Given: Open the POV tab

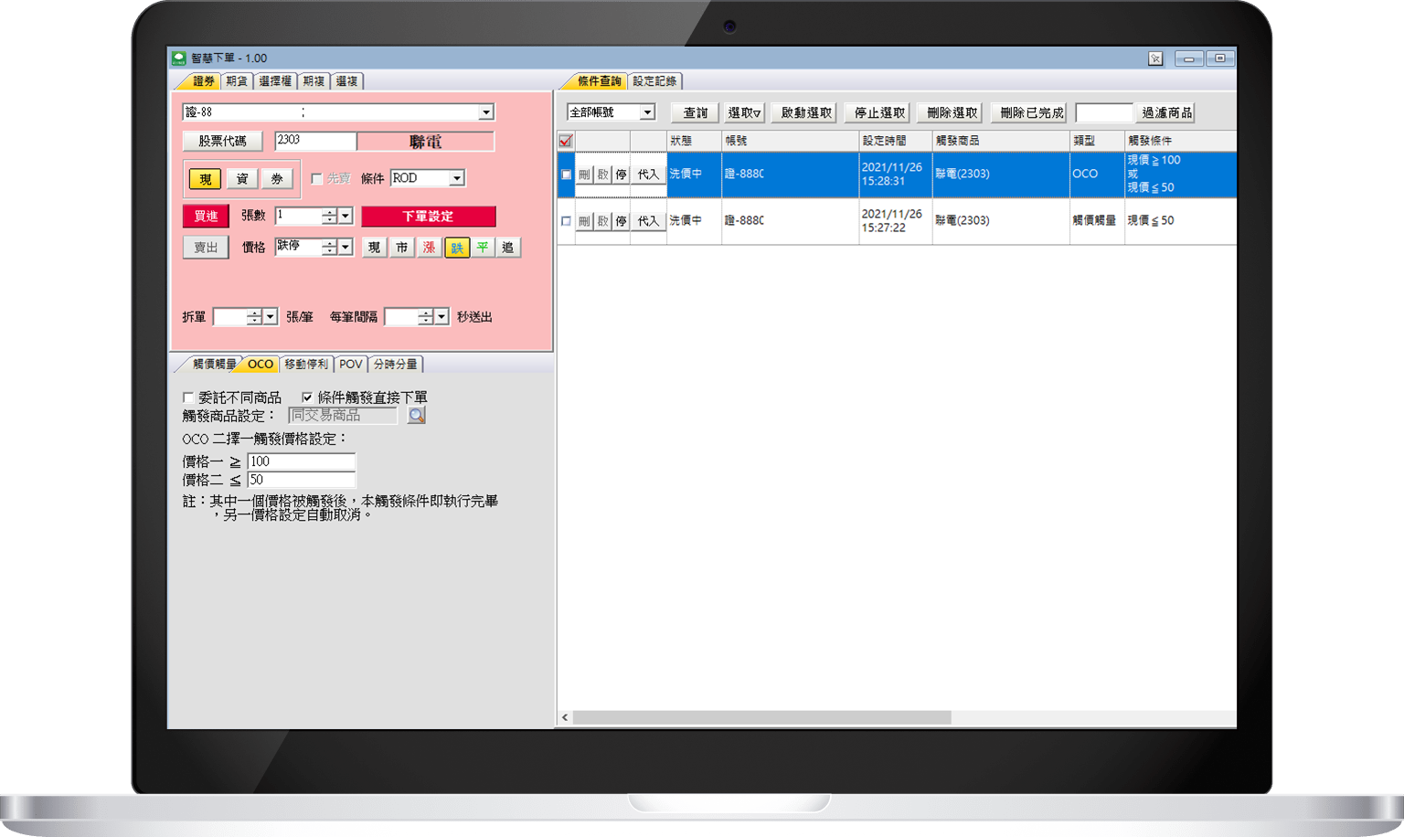Looking at the screenshot, I should click(x=351, y=365).
